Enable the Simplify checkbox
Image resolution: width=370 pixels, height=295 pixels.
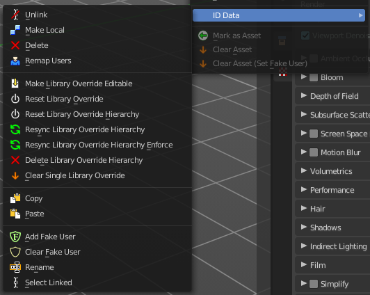tap(314, 284)
